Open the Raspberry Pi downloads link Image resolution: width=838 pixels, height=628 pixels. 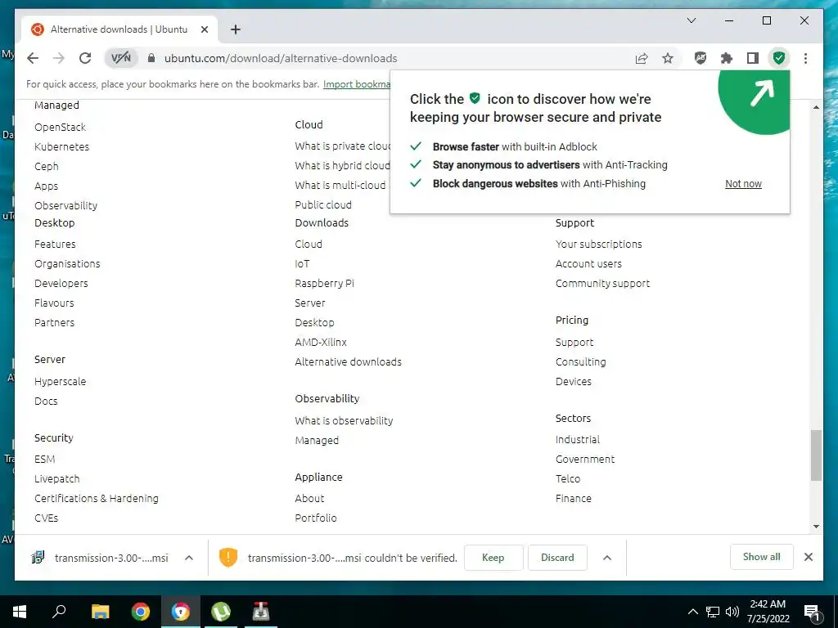click(324, 284)
